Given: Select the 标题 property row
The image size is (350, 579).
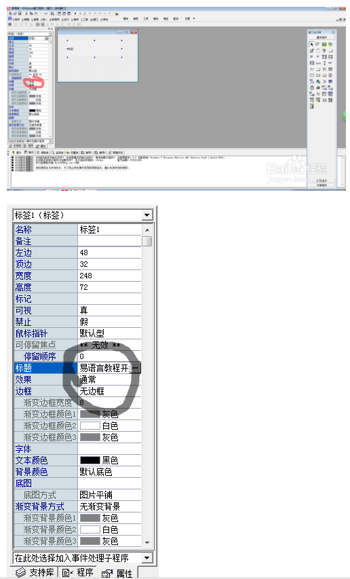Looking at the screenshot, I should (77, 368).
